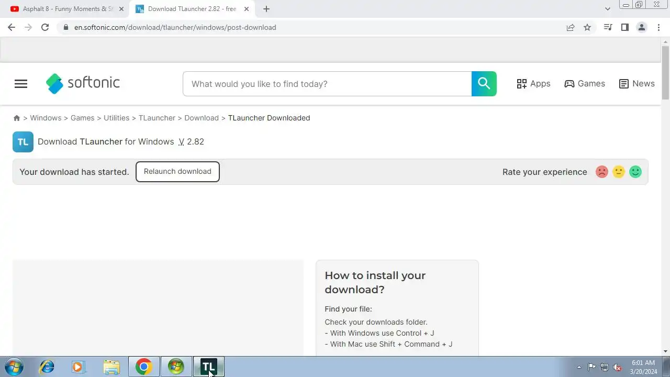Rate experience with yellow neutral face

pos(619,172)
